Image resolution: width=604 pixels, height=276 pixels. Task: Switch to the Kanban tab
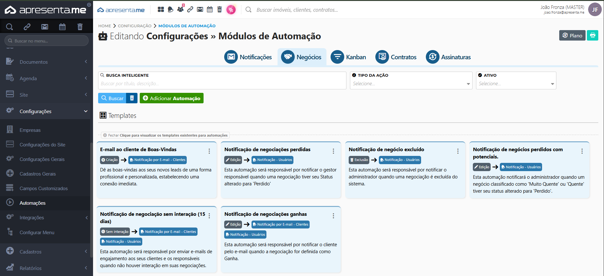[x=349, y=57]
